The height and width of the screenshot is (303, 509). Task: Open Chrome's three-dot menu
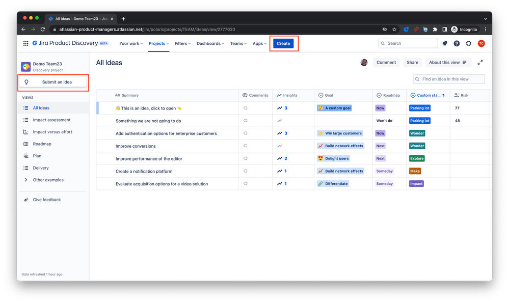coord(486,30)
